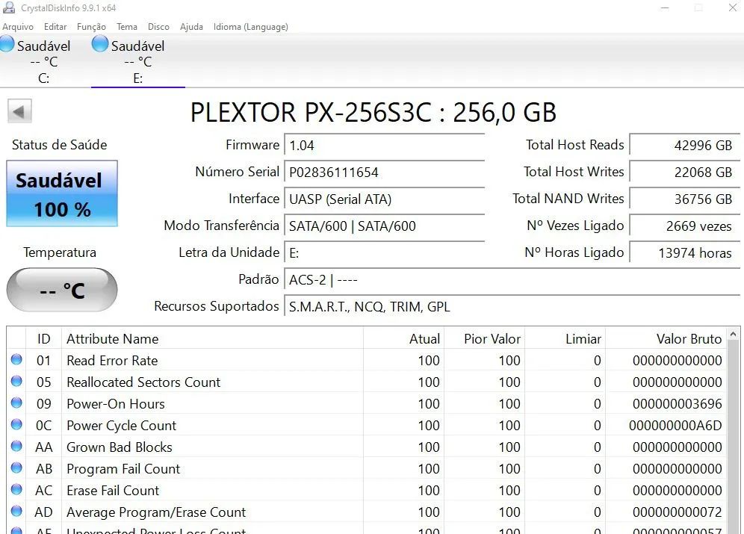744x534 pixels.
Task: Click the Status de Saúde label
Action: pos(59,145)
